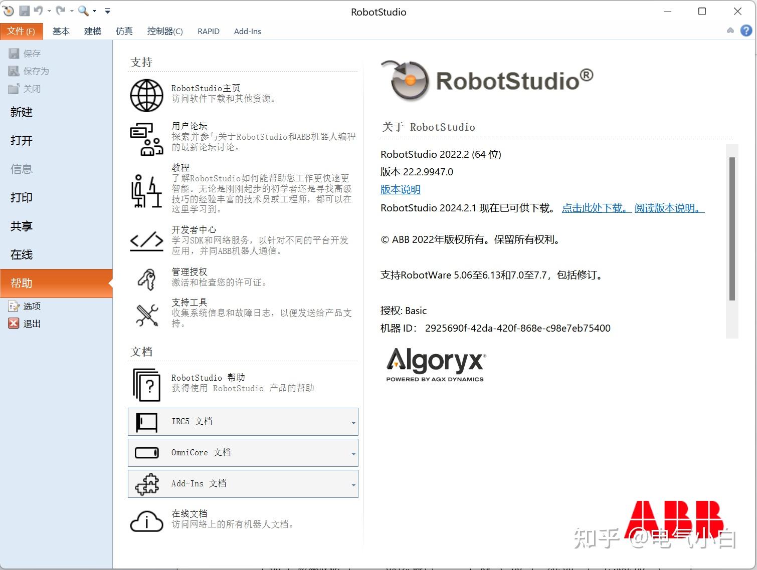Expand the OmniCore 文档 dropdown

(x=353, y=453)
